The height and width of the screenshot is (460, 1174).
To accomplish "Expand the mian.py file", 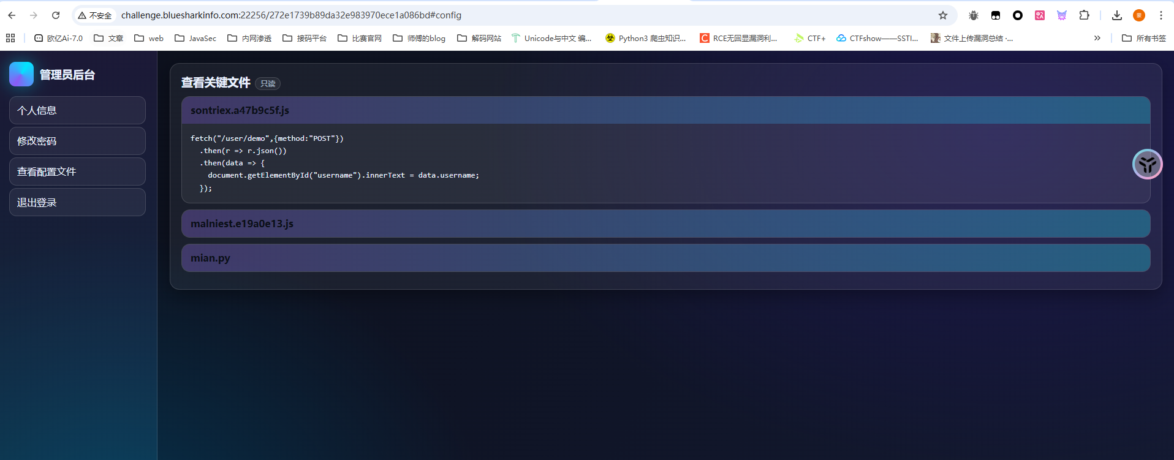I will (x=665, y=258).
